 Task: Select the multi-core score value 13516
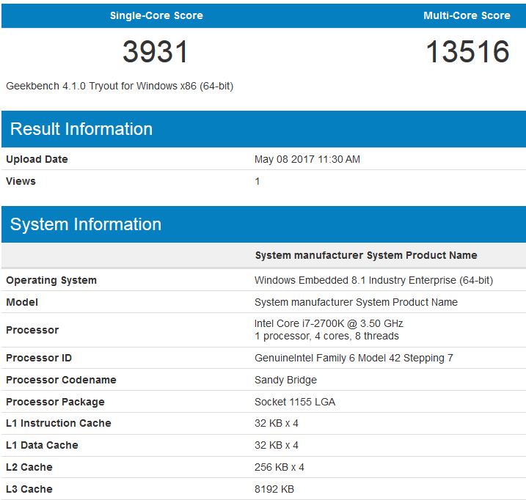[467, 52]
